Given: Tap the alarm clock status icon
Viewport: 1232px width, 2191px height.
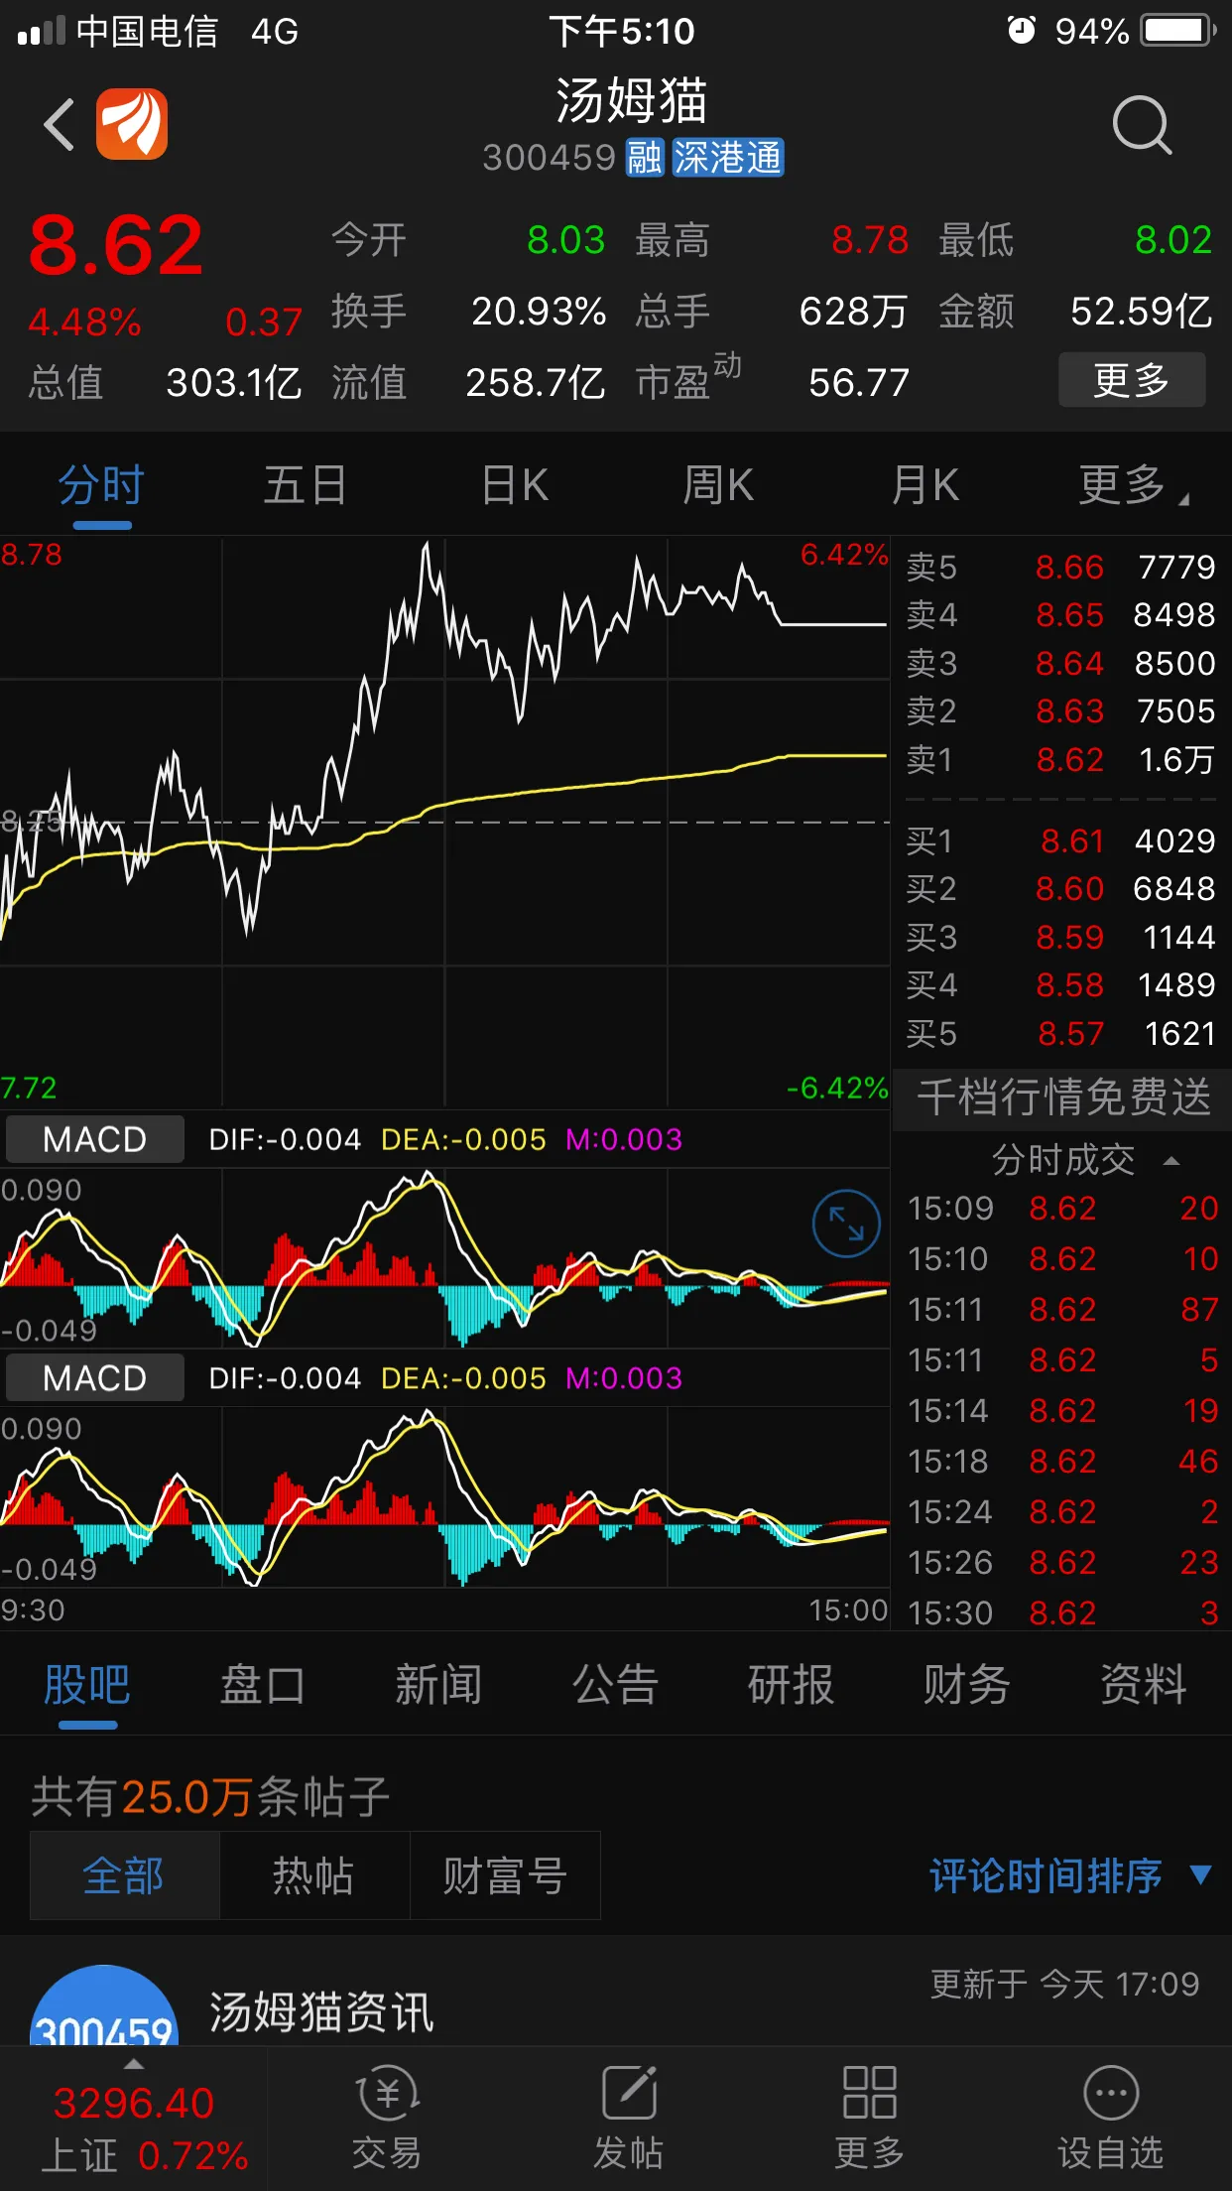Looking at the screenshot, I should pos(1021,31).
